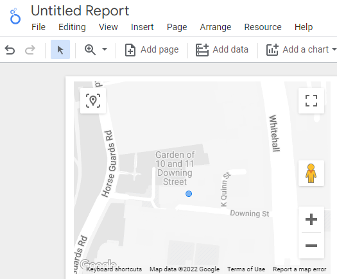Screen dimensions: 337x279
Task: Zoom in the map with plus button
Action: (311, 219)
